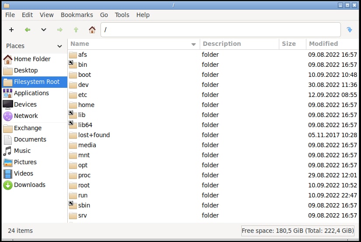Maximize the file manager window
Image resolution: width=361 pixels, height=242 pixels.
[x=347, y=5]
